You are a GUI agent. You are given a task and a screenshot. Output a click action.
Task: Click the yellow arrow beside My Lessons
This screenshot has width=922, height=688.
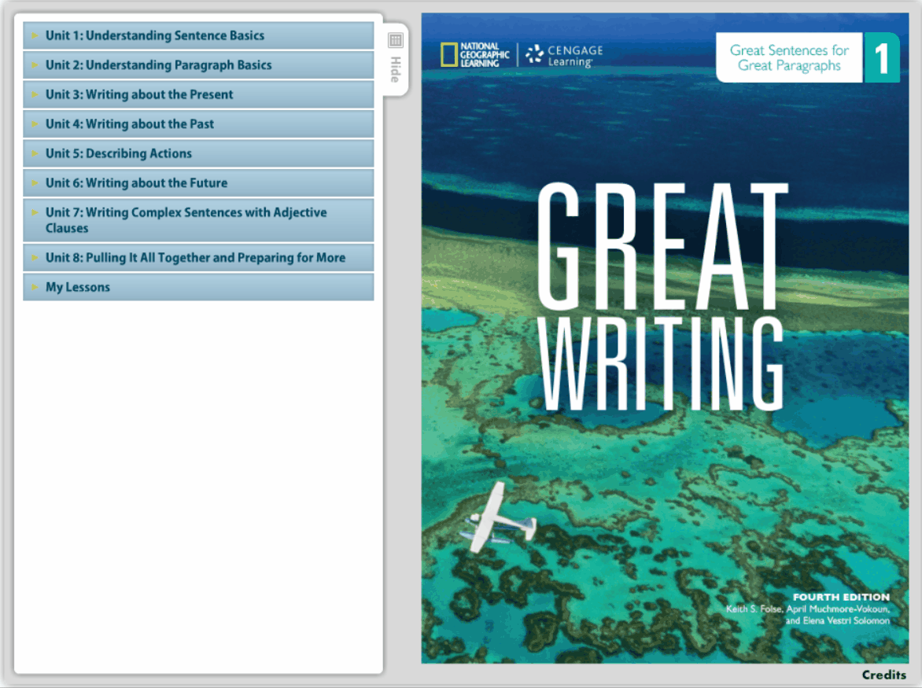point(34,287)
